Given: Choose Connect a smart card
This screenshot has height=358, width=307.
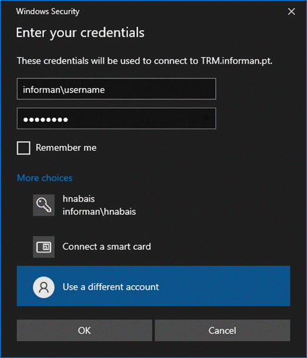Looking at the screenshot, I should pos(107,246).
